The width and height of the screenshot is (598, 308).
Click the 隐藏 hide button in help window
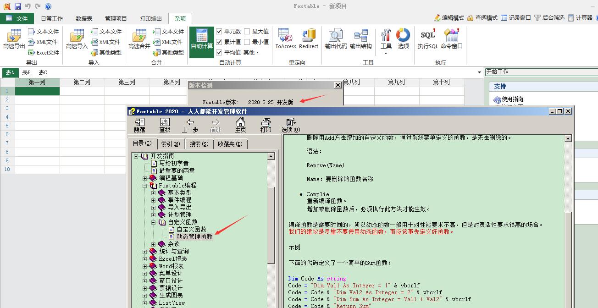pyautogui.click(x=139, y=126)
